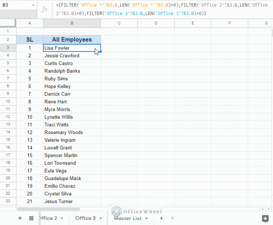
Task: Open the Master List tab dropdown arrow
Action: coord(146,218)
